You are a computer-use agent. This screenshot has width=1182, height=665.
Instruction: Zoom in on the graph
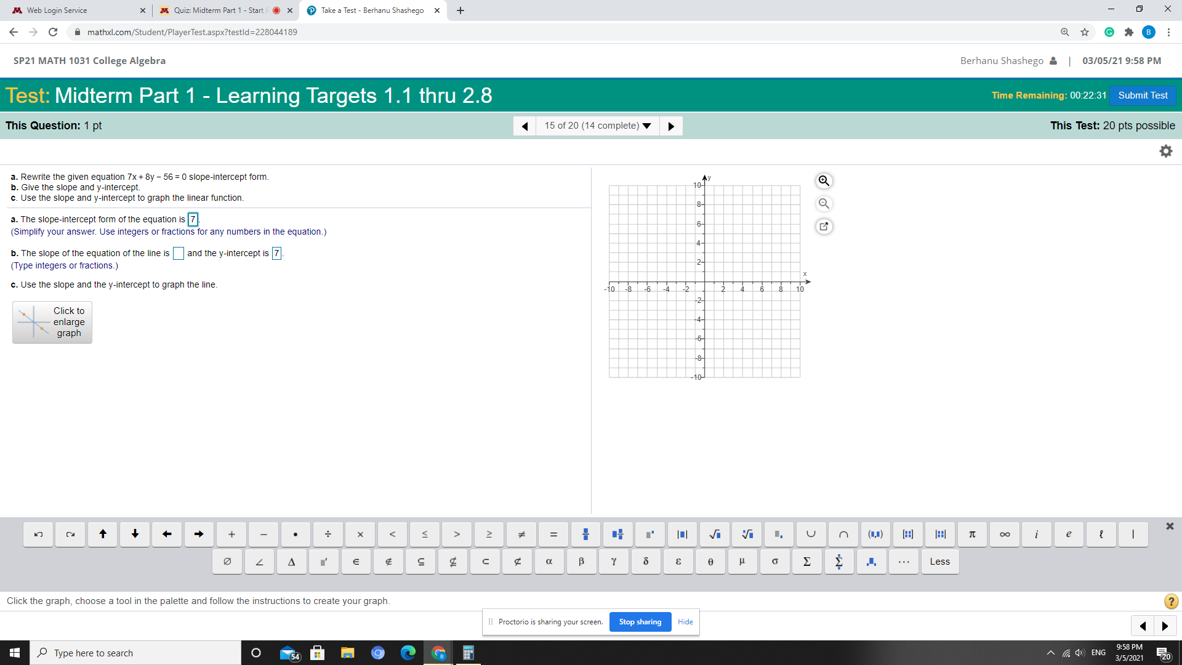pyautogui.click(x=824, y=181)
